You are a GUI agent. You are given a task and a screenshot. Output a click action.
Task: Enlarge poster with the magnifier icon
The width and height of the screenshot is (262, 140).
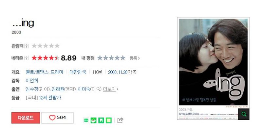click(244, 114)
